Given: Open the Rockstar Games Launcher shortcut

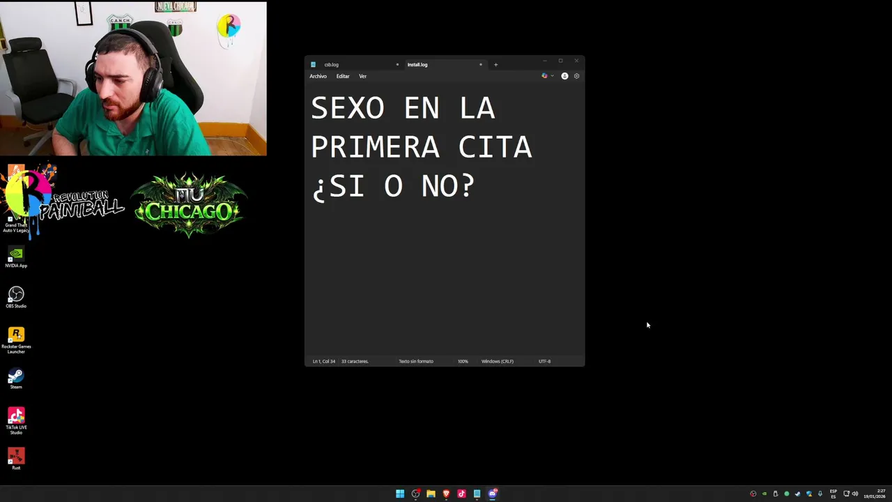Looking at the screenshot, I should (16, 340).
